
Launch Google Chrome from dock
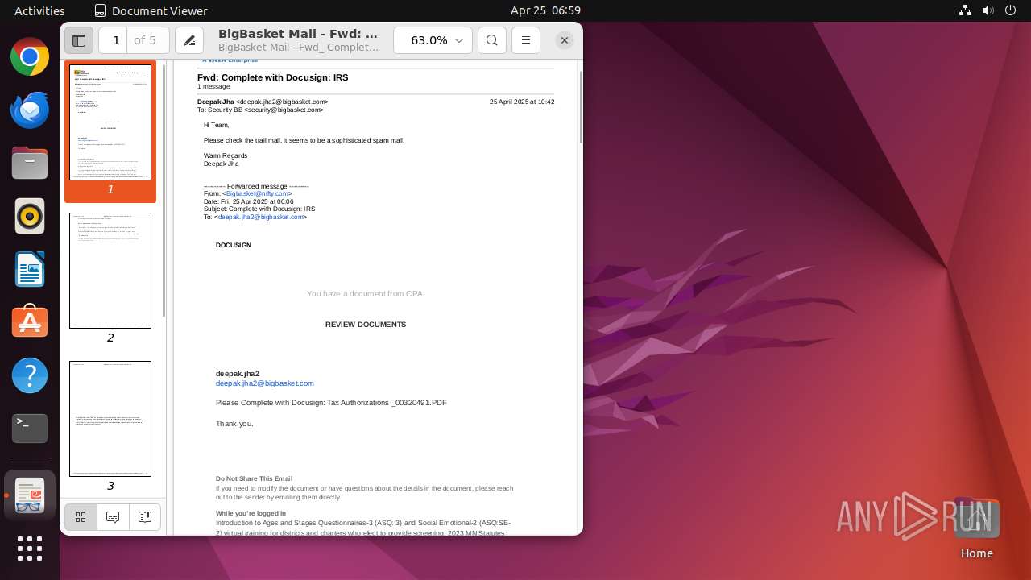point(30,57)
